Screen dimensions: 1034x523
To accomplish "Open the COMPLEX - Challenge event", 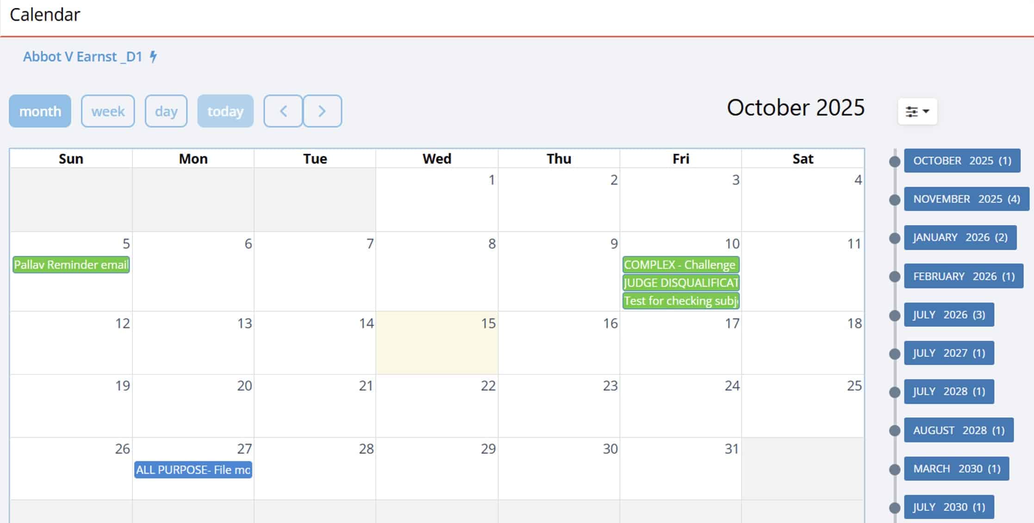I will [x=680, y=265].
